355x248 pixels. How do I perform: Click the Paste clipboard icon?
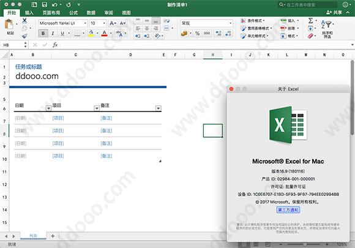coord(9,24)
